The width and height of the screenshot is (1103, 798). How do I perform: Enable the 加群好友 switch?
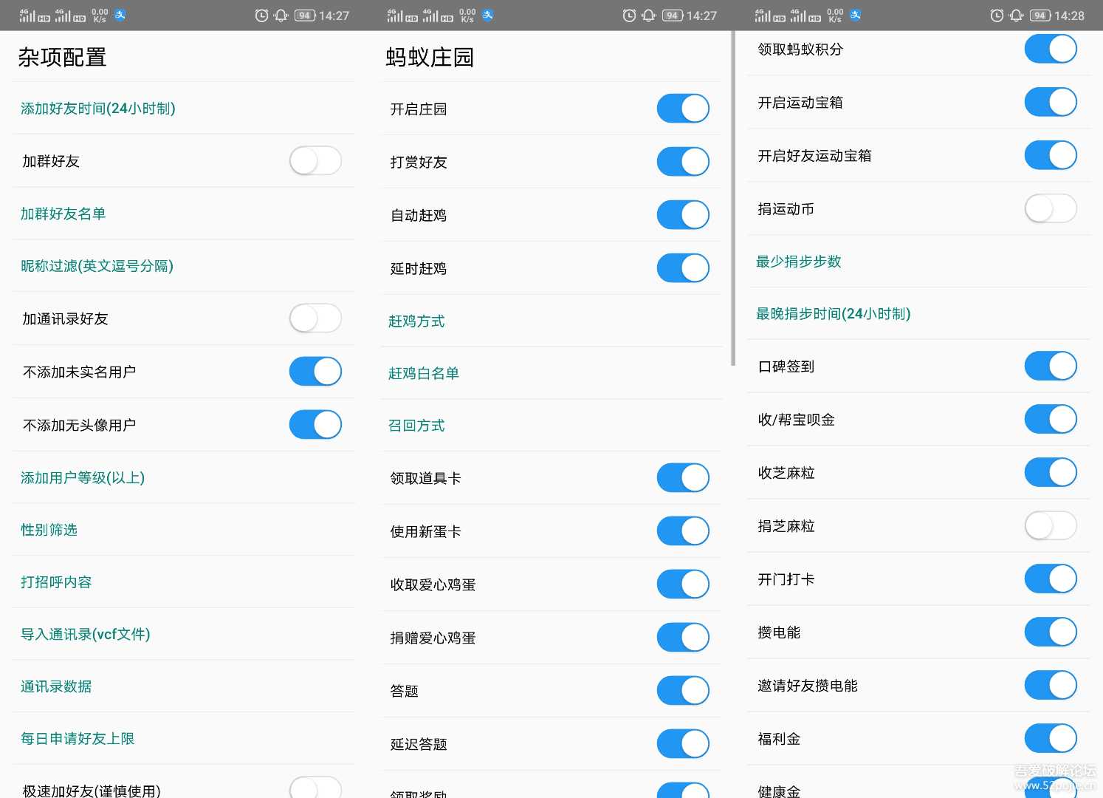(315, 160)
